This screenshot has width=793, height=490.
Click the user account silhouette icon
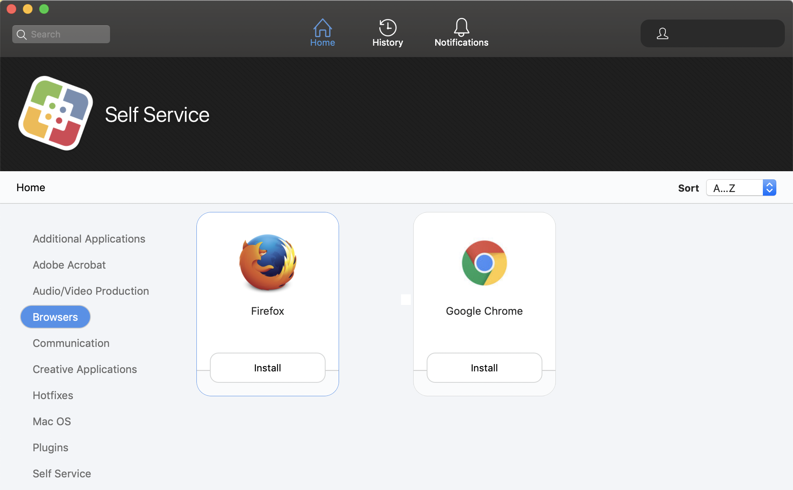click(x=663, y=33)
